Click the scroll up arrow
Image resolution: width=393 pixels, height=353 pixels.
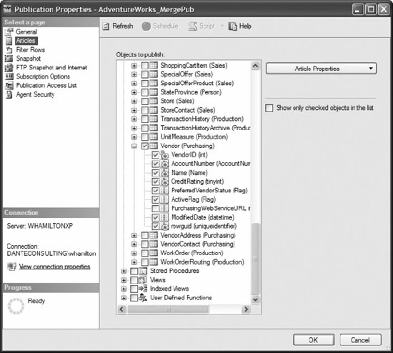255,66
